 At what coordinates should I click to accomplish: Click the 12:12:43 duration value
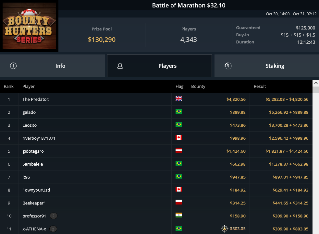click(x=306, y=42)
